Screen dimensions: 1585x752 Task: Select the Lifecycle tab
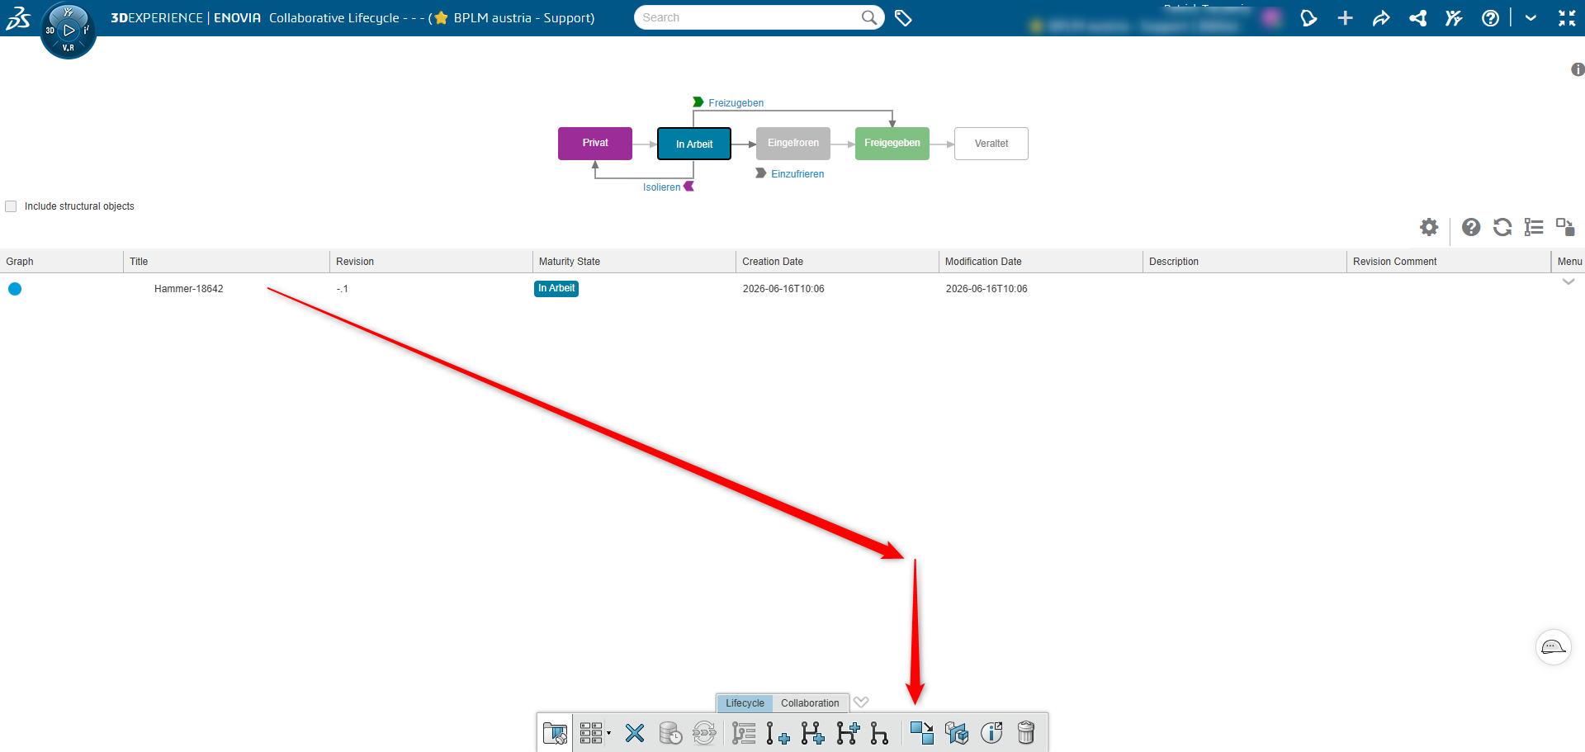(745, 703)
